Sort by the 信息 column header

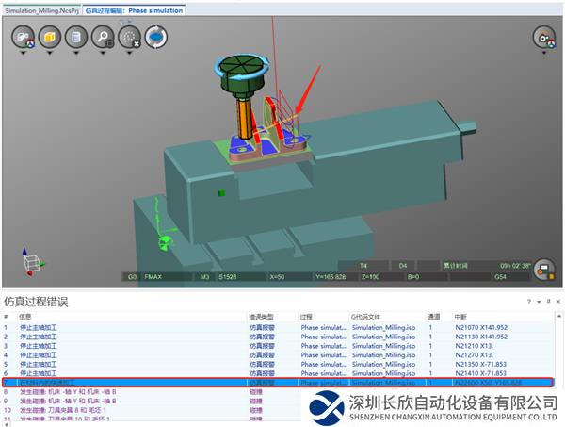(x=26, y=317)
